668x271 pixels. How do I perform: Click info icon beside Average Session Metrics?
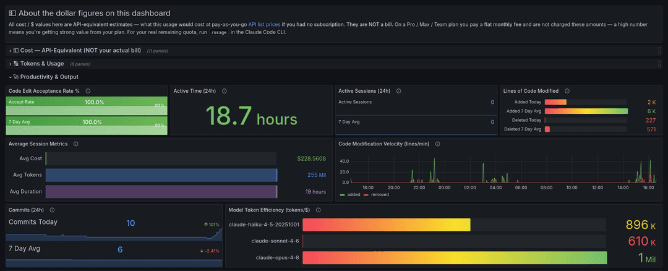(x=76, y=144)
